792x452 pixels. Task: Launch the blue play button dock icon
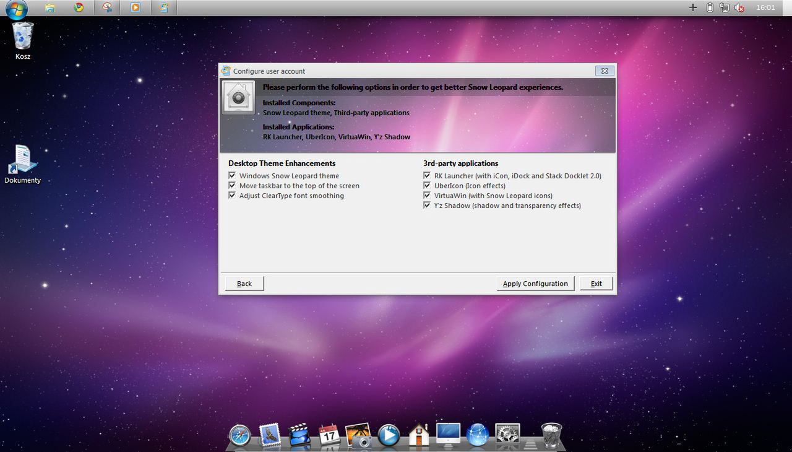point(389,435)
